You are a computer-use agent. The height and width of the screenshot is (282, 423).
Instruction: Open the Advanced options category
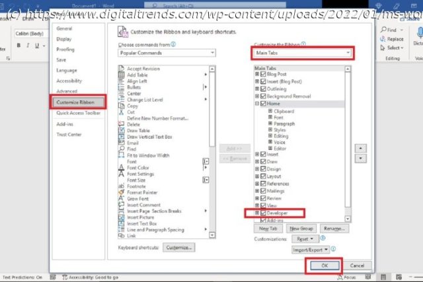[x=67, y=91]
